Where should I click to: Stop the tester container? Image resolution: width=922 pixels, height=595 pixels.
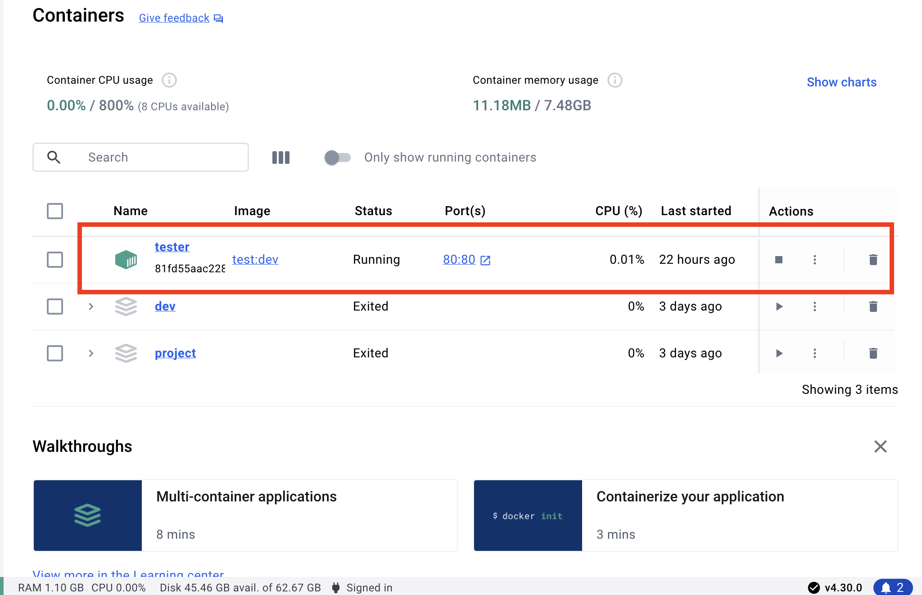click(779, 260)
